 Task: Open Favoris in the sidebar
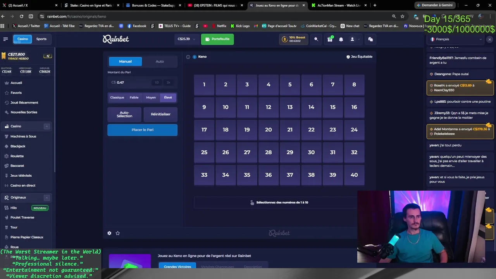tap(16, 93)
